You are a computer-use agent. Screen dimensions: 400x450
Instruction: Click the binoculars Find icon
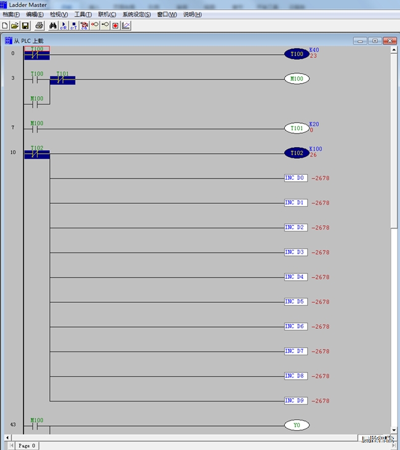click(x=53, y=26)
